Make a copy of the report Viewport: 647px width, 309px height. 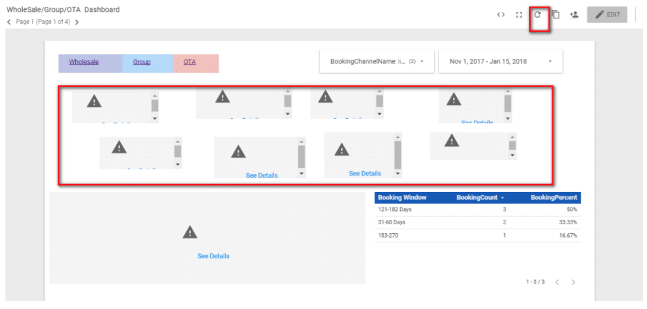tap(556, 15)
